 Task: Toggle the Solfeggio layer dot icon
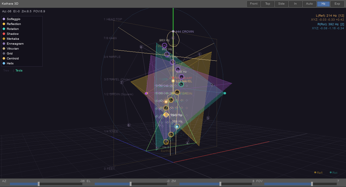[3, 19]
